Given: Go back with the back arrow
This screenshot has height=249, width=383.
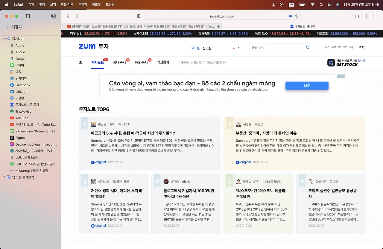Looking at the screenshot, I should click(68, 16).
